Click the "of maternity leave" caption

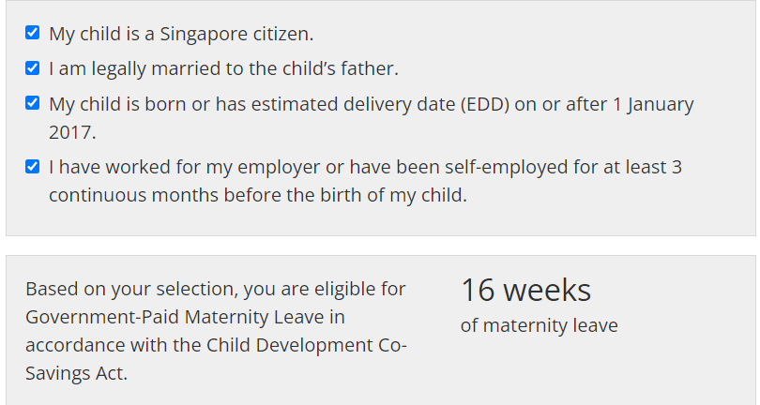539,326
